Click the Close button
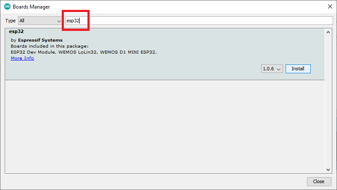337x190 pixels. click(319, 181)
